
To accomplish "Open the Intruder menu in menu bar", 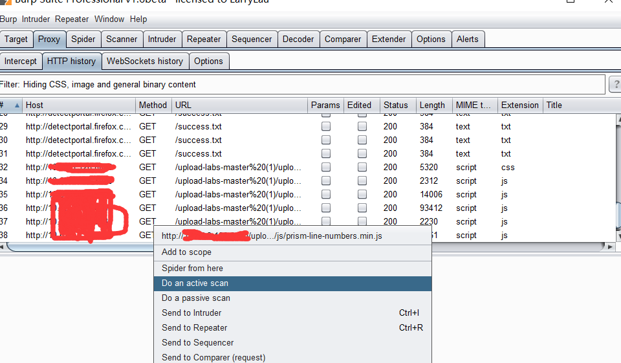I will tap(36, 19).
